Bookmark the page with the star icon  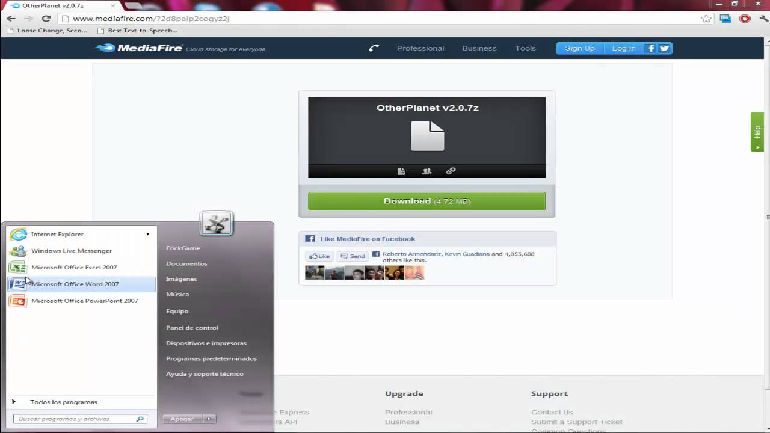706,19
